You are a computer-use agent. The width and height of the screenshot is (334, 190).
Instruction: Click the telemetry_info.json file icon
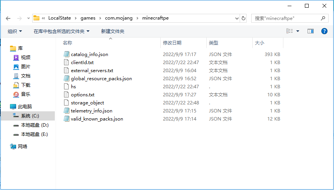click(66, 111)
